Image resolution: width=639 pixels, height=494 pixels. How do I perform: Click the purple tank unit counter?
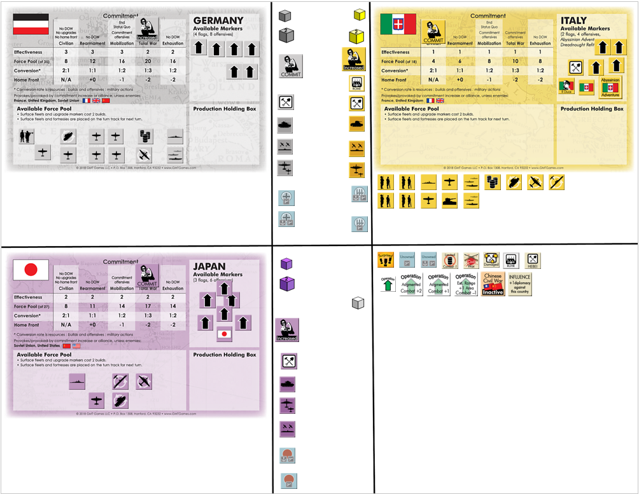[288, 385]
